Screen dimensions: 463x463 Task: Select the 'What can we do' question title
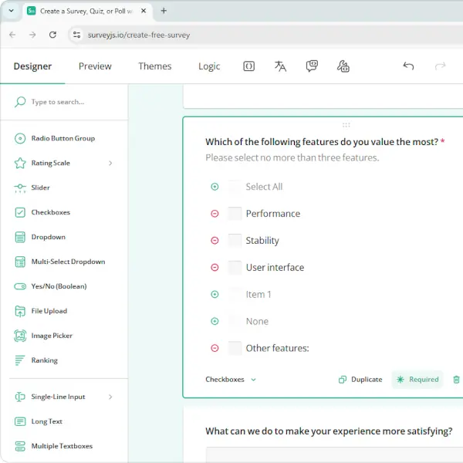[329, 431]
